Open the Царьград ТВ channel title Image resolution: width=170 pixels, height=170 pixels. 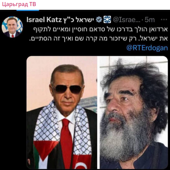[19, 4]
